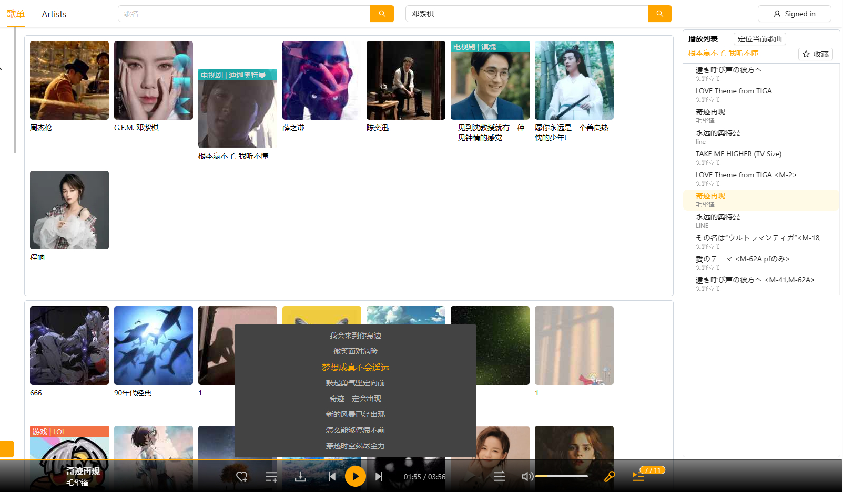The width and height of the screenshot is (843, 492).
Task: Open the 电视剧 | 迪迦奥特曼 playlist cover
Action: (x=238, y=109)
